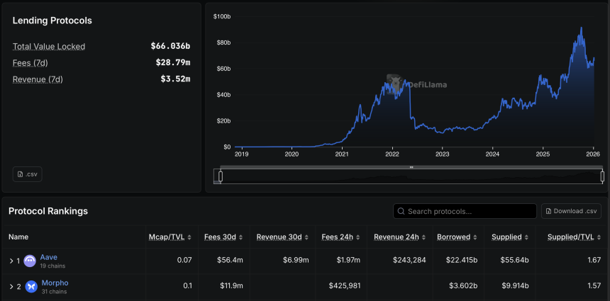Viewport: 610px width, 301px height.
Task: Click the Aave protocol logo icon
Action: 30,261
